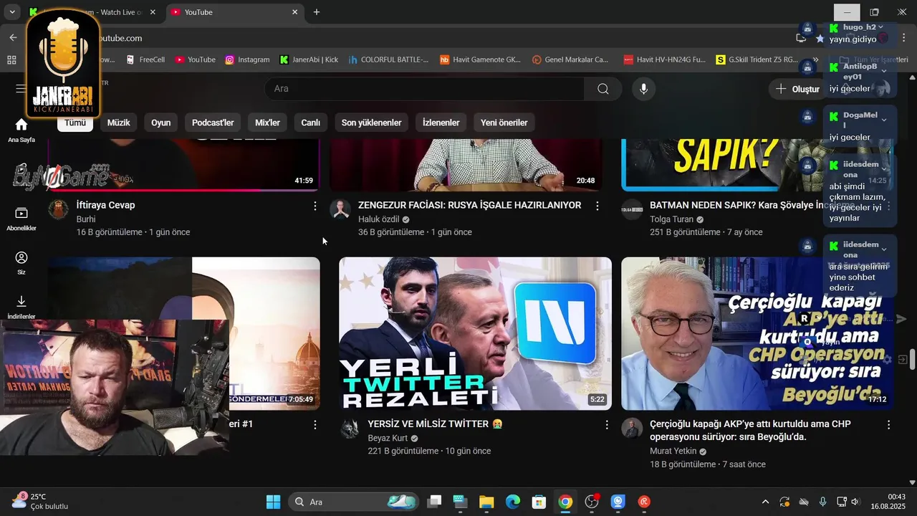This screenshot has width=917, height=516.
Task: Close the YouTube browser tab
Action: click(x=294, y=12)
